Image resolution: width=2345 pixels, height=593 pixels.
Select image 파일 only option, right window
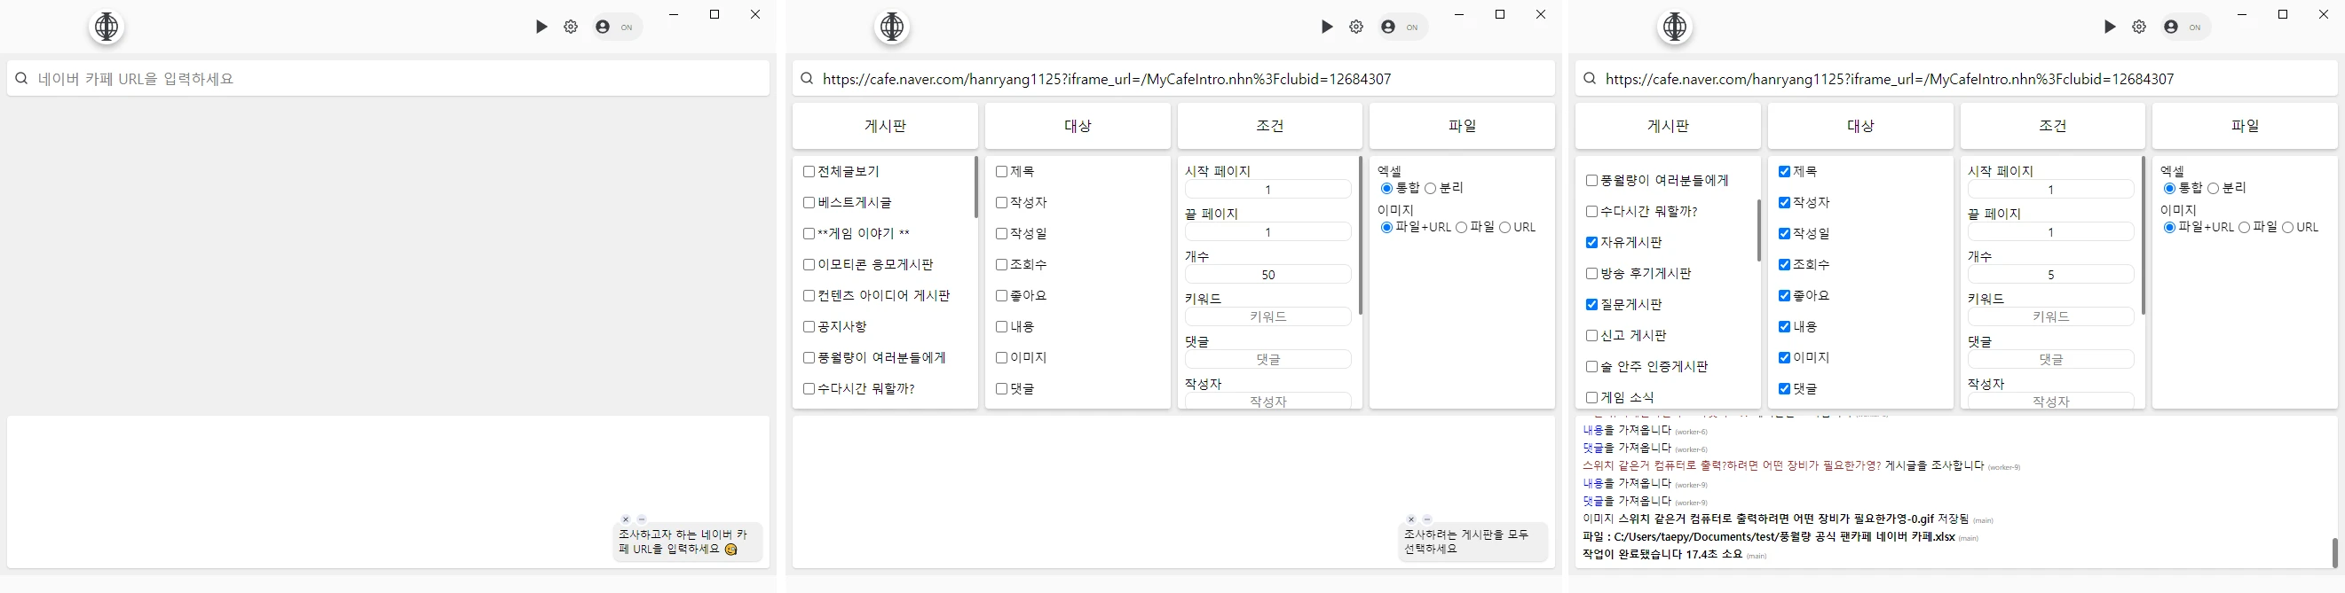point(2244,228)
